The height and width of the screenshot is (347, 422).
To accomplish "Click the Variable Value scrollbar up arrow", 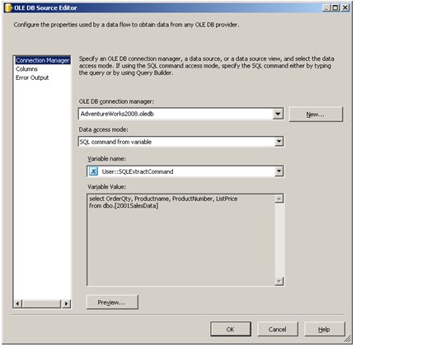I will click(x=279, y=199).
